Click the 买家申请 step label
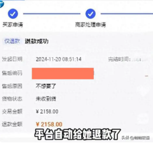This screenshot has width=153, height=143. click(x=13, y=25)
